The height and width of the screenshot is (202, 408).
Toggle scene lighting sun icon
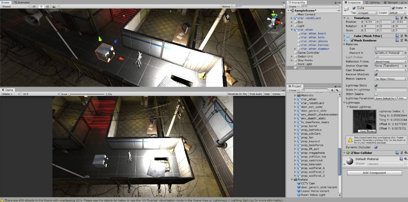pyautogui.click(x=41, y=6)
